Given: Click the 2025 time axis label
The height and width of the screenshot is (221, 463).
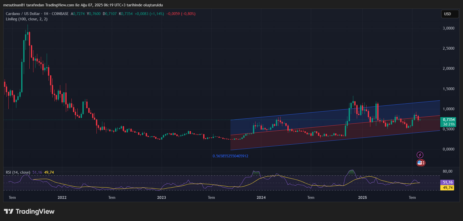Looking at the screenshot, I should click(362, 198).
